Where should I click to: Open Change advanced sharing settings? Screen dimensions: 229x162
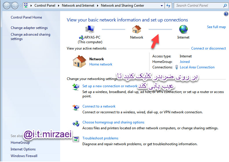(30, 37)
